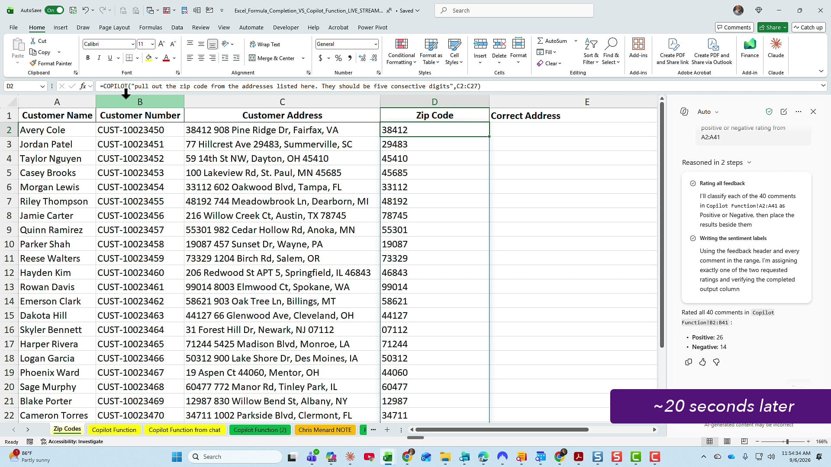Open the Fill dropdown
This screenshot has height=467, width=831.
click(x=547, y=52)
